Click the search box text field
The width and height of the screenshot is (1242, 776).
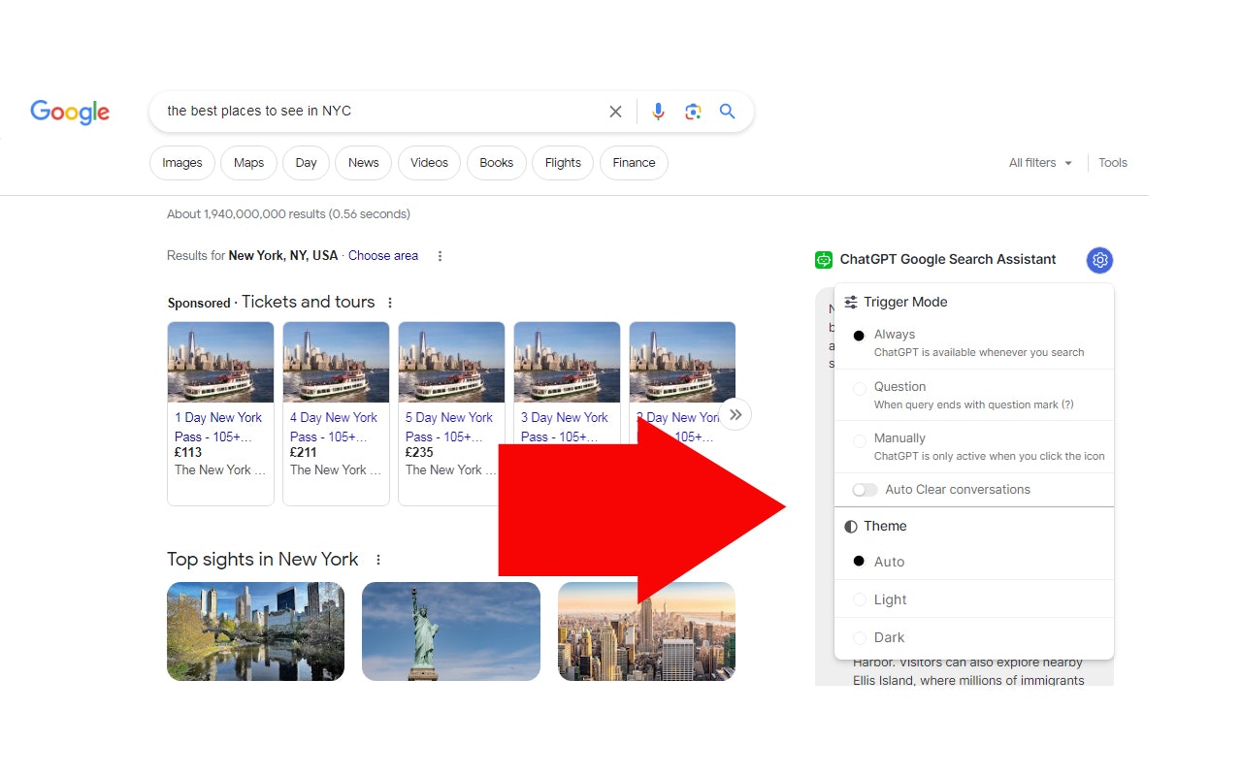coord(383,112)
